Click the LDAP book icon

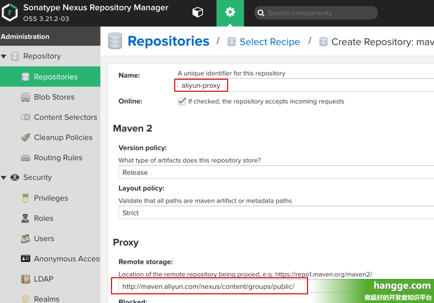25,279
